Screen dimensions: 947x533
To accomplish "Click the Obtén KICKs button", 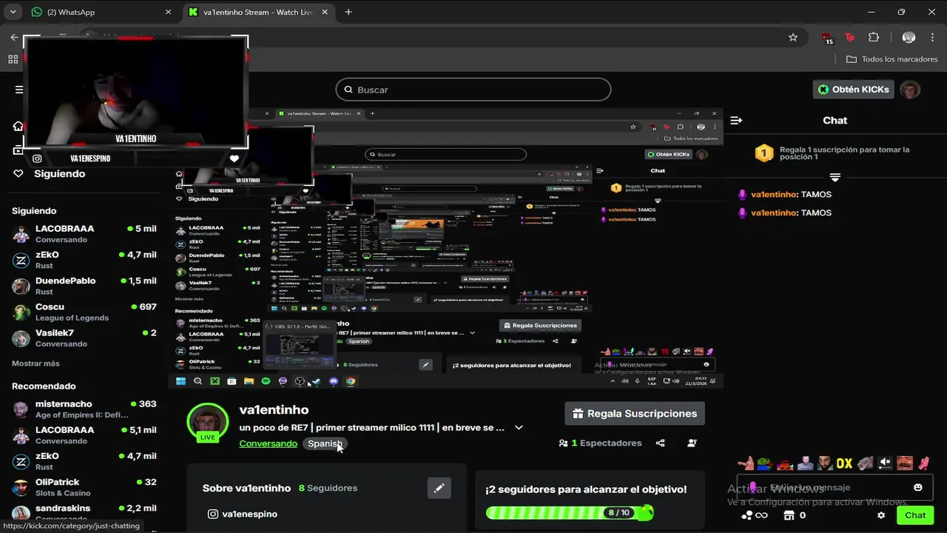I will pos(854,90).
